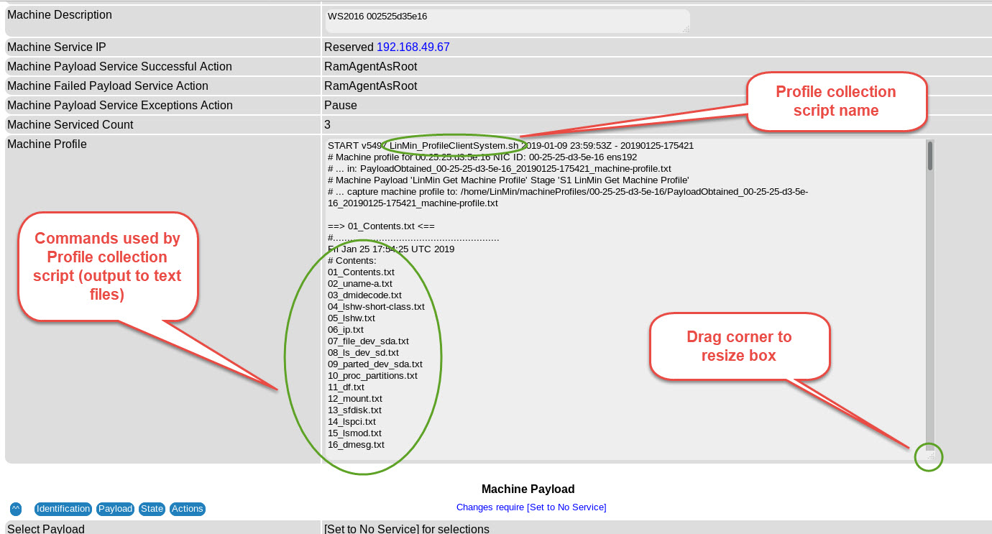Jump to the Identification section

(x=63, y=509)
